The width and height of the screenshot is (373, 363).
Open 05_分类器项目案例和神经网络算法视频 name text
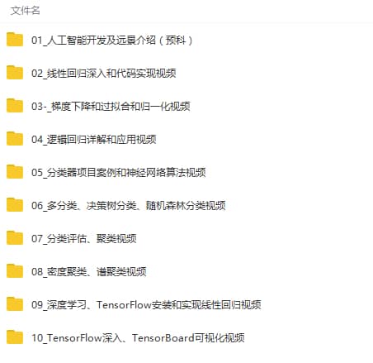coord(119,173)
